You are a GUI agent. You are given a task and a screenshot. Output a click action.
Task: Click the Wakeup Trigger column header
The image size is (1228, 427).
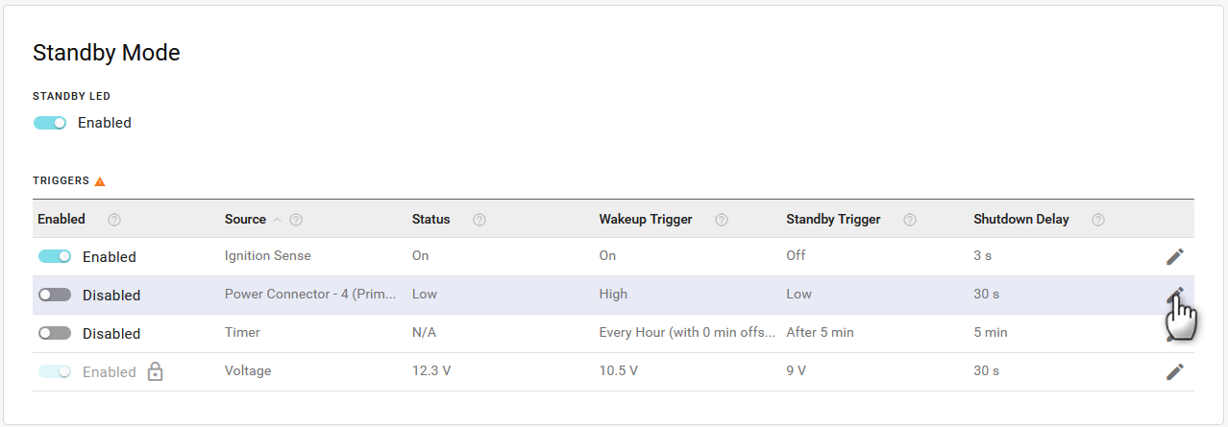(x=645, y=219)
